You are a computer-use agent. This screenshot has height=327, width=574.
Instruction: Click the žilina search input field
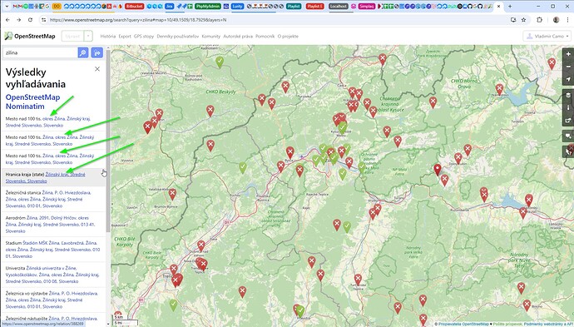40,52
